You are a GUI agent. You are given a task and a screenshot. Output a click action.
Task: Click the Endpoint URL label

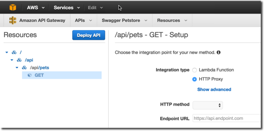coord(175,119)
